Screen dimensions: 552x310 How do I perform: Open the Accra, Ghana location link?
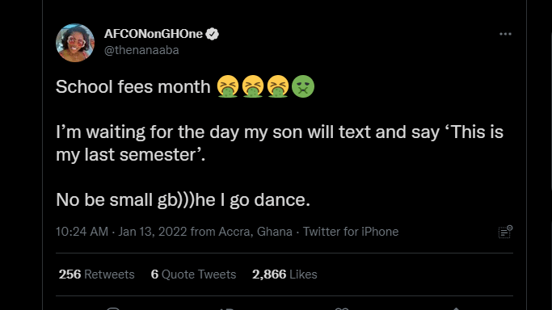click(x=255, y=232)
